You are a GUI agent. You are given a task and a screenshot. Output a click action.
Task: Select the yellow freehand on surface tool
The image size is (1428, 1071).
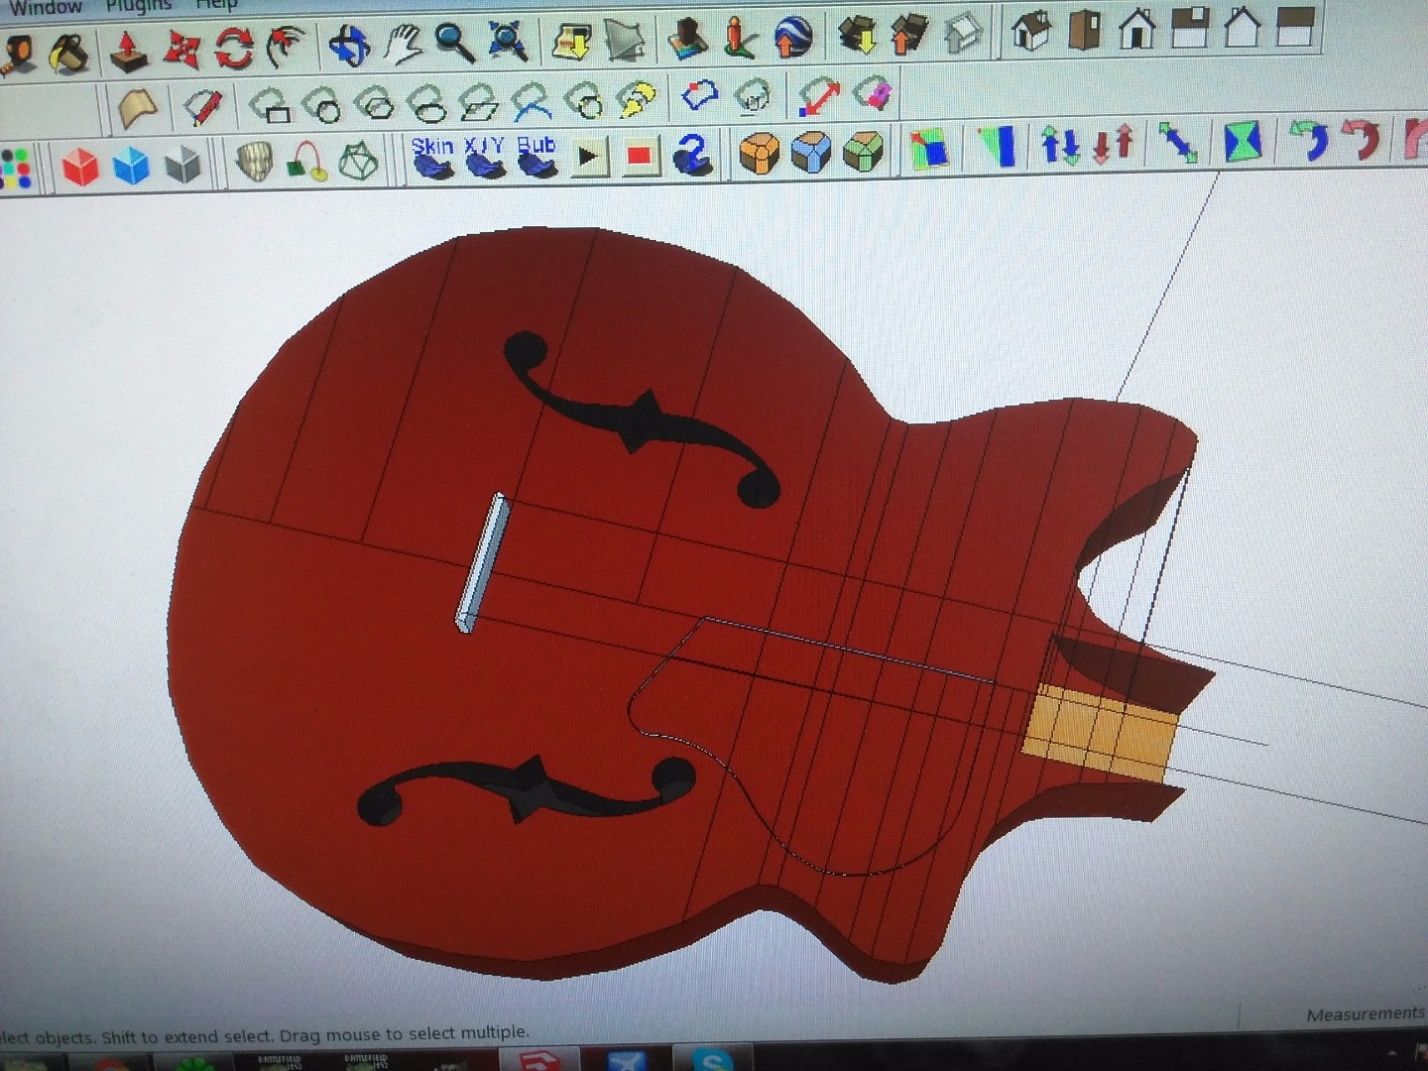[637, 97]
